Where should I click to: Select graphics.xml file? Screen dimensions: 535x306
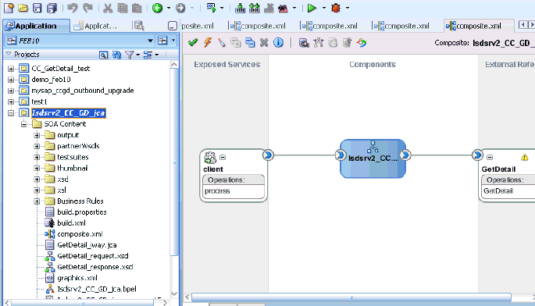click(77, 278)
